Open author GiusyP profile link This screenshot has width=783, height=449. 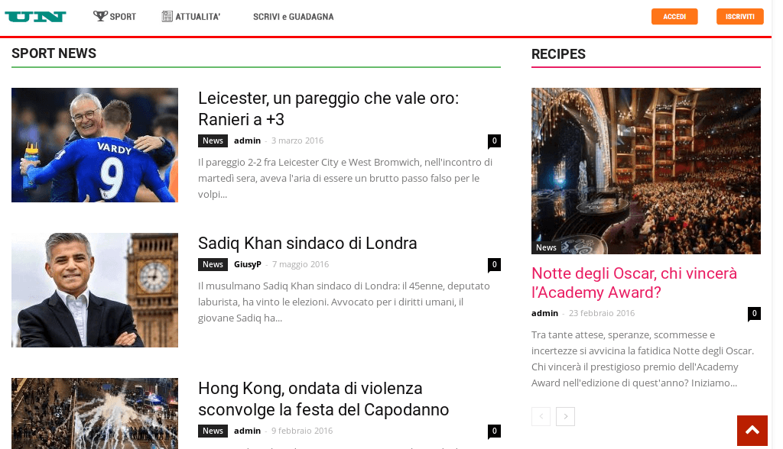[248, 264]
